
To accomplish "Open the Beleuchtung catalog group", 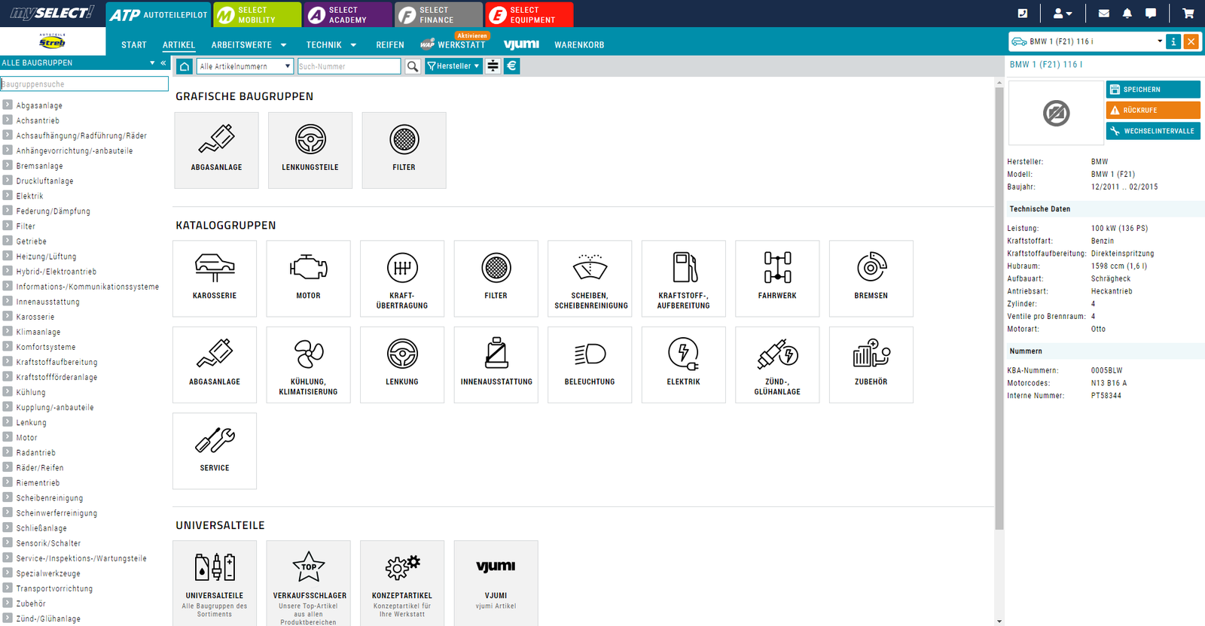I will click(590, 365).
